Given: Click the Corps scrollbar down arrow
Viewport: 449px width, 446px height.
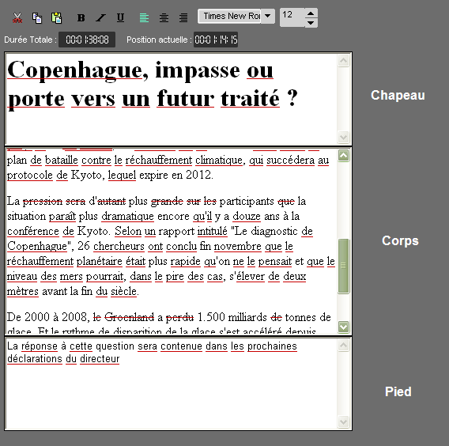Looking at the screenshot, I should point(343,327).
